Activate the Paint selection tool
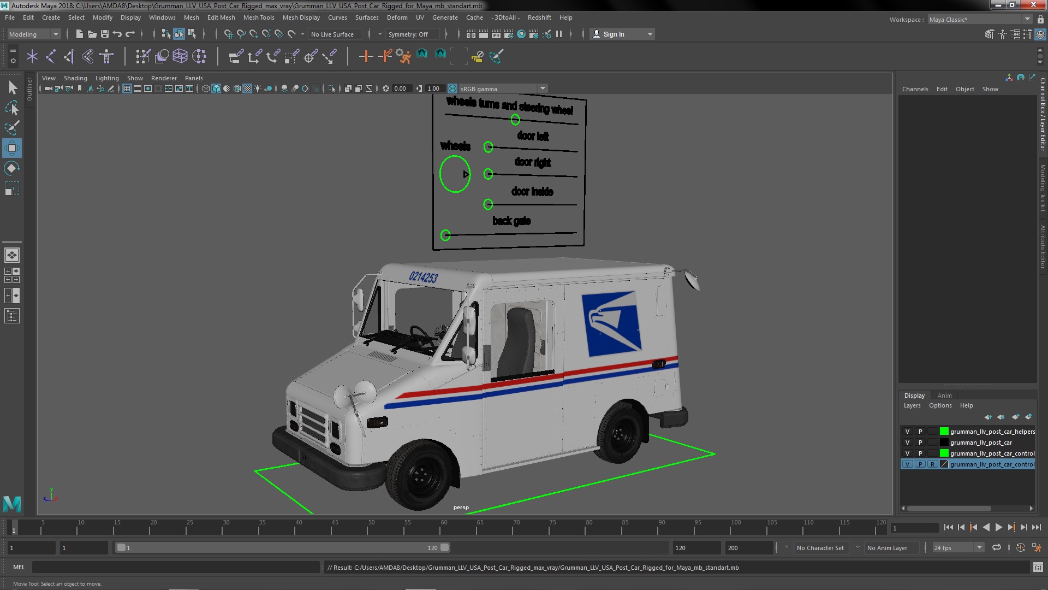1048x590 pixels. point(12,128)
